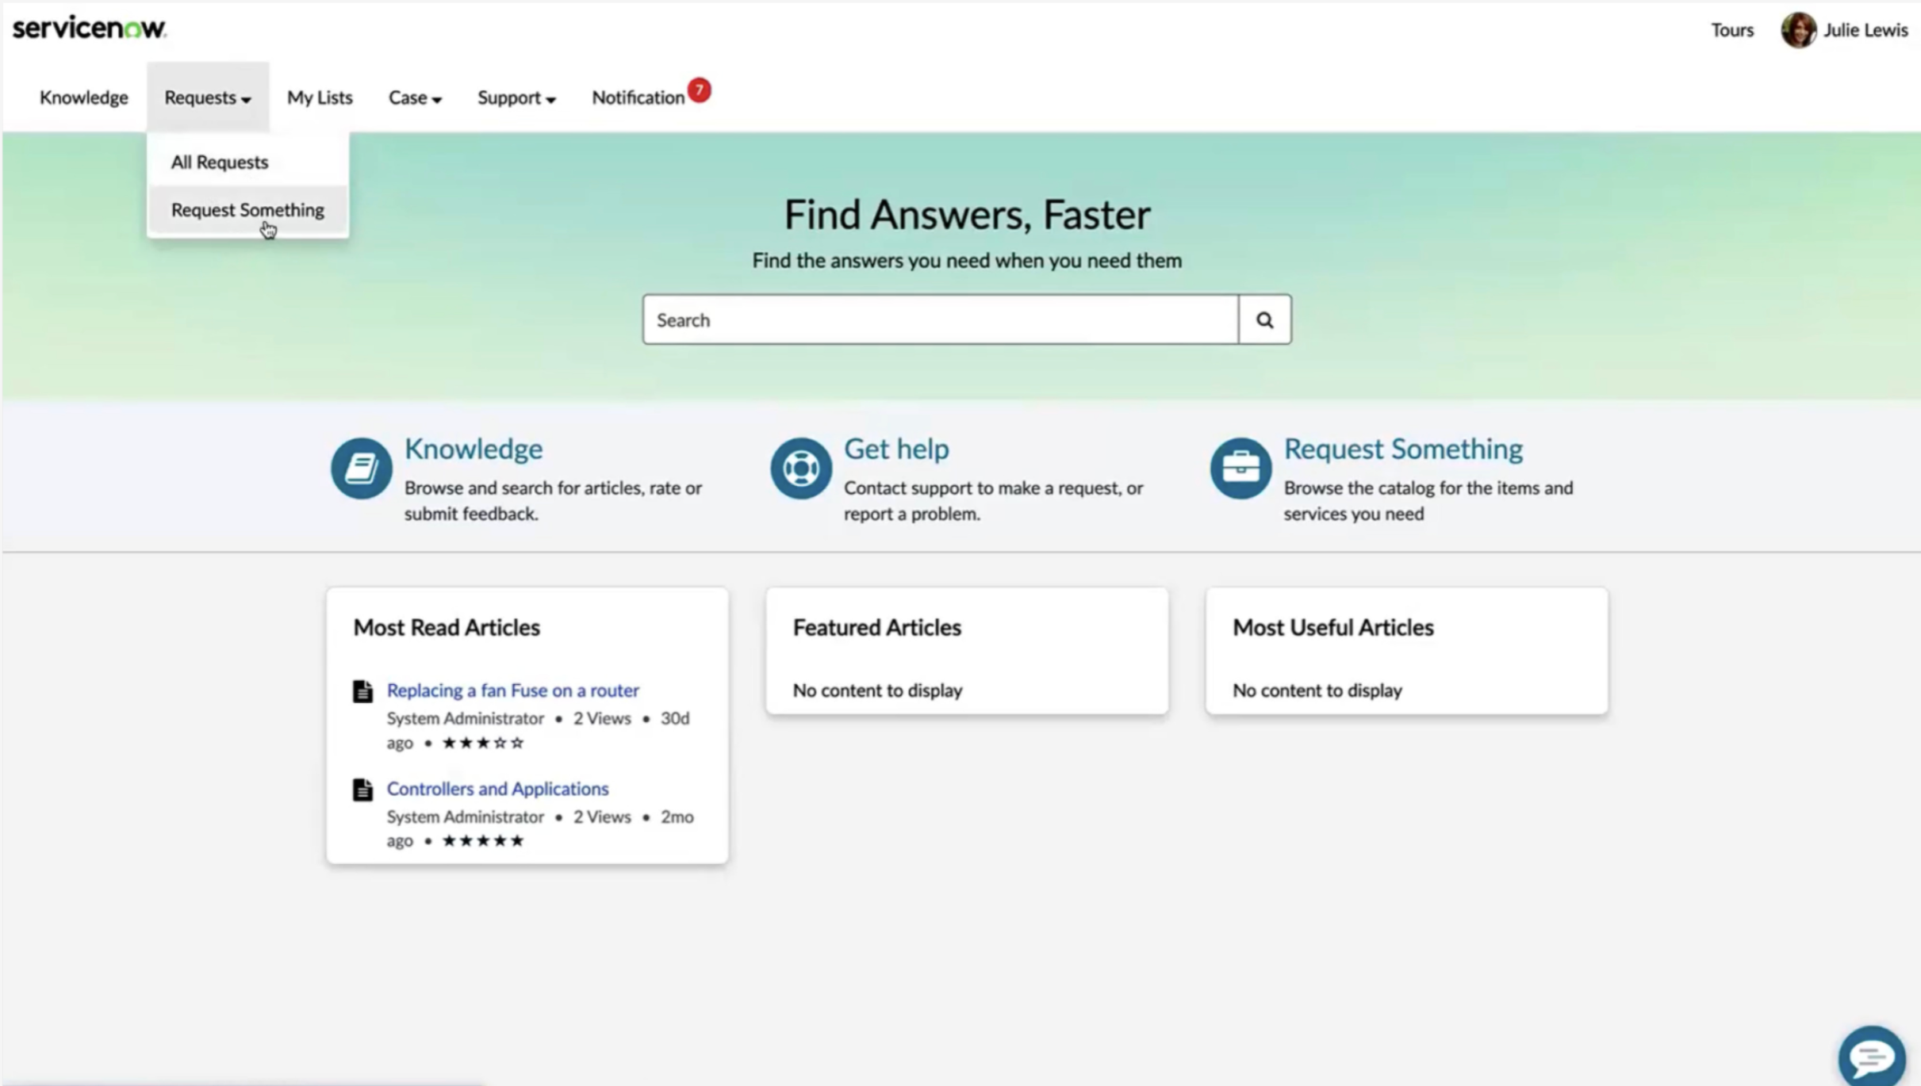Click document icon beside Replacing a fan Fuse
1921x1086 pixels.
(362, 691)
